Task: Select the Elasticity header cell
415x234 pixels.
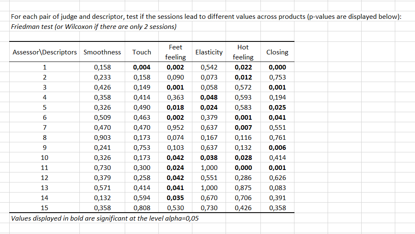Action: pos(209,52)
